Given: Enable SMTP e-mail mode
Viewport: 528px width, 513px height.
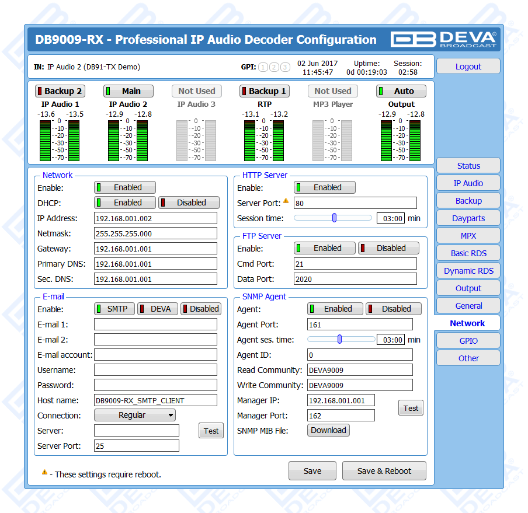Looking at the screenshot, I should pos(114,309).
